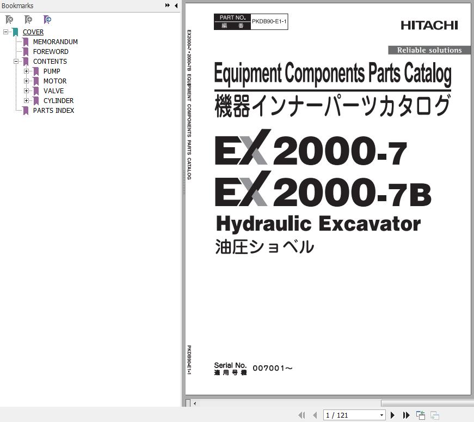Expand the VALVE bookmark node
Screen dimensions: 474x422
(x=26, y=91)
